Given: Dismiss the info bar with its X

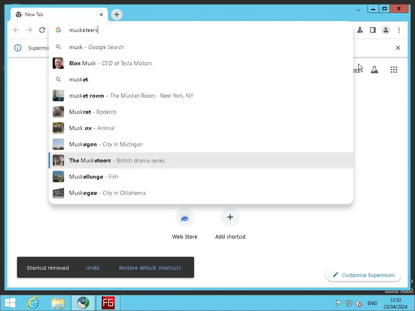Looking at the screenshot, I should tap(398, 48).
